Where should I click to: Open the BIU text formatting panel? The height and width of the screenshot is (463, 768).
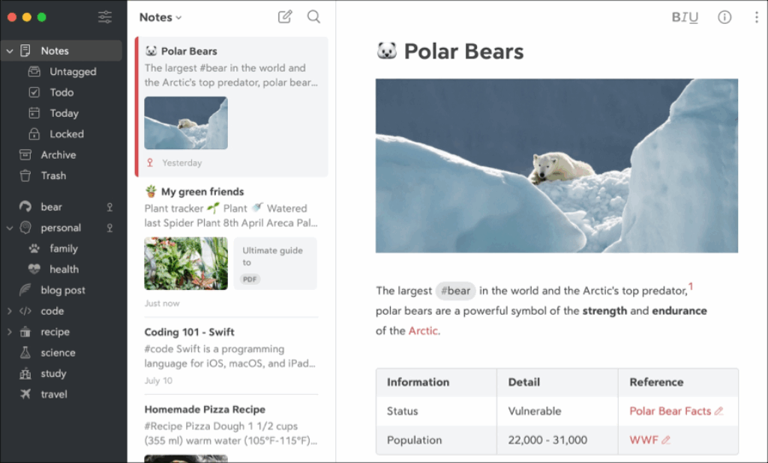point(685,17)
